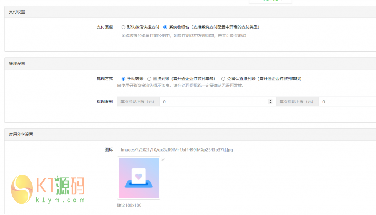The height and width of the screenshot is (215, 376).
Task: Choose 默认微信快捷支付 as payment channel
Action: (123, 26)
